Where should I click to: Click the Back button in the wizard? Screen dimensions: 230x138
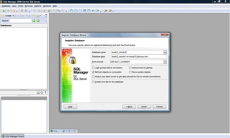pos(129,107)
